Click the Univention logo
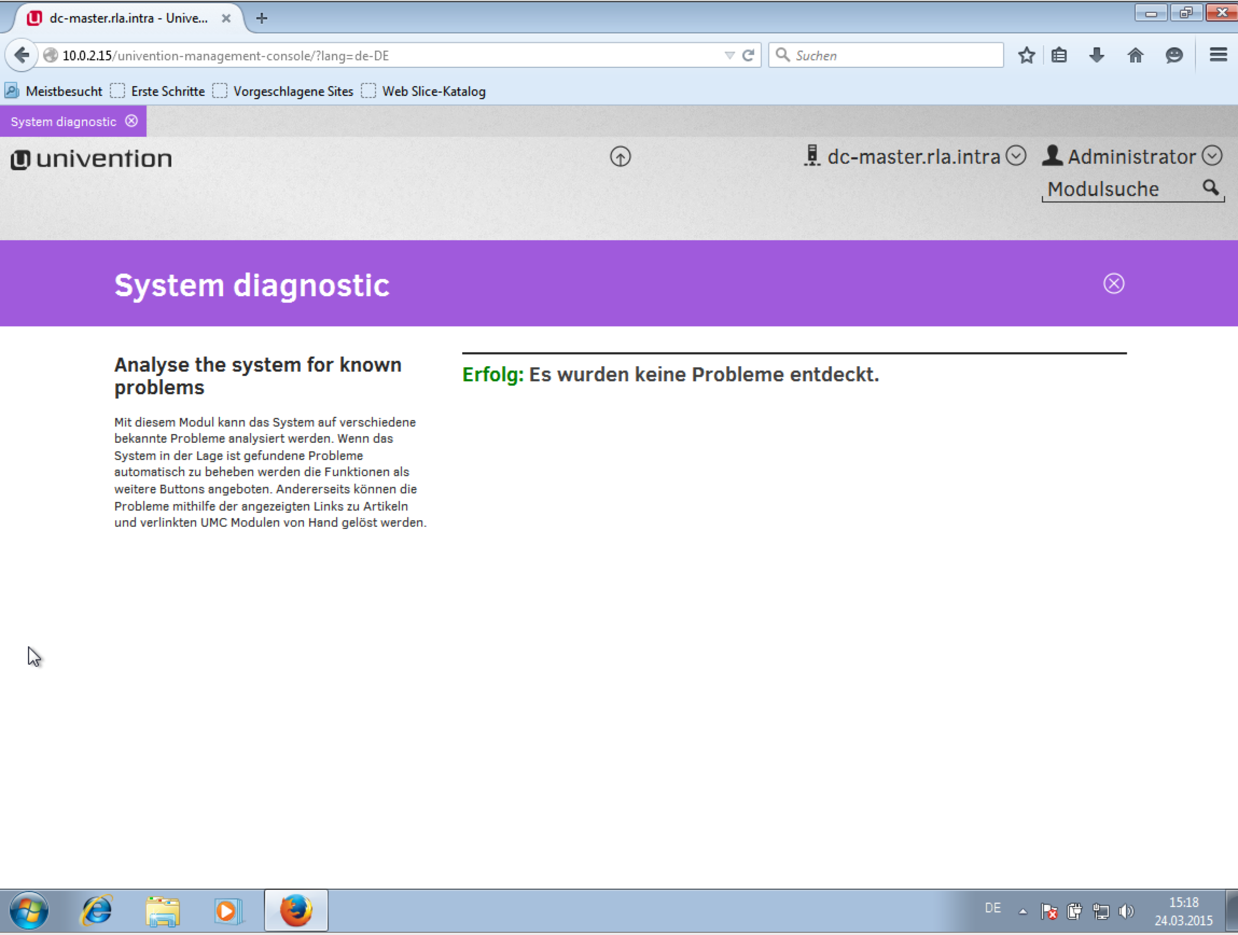1238x935 pixels. tap(91, 159)
